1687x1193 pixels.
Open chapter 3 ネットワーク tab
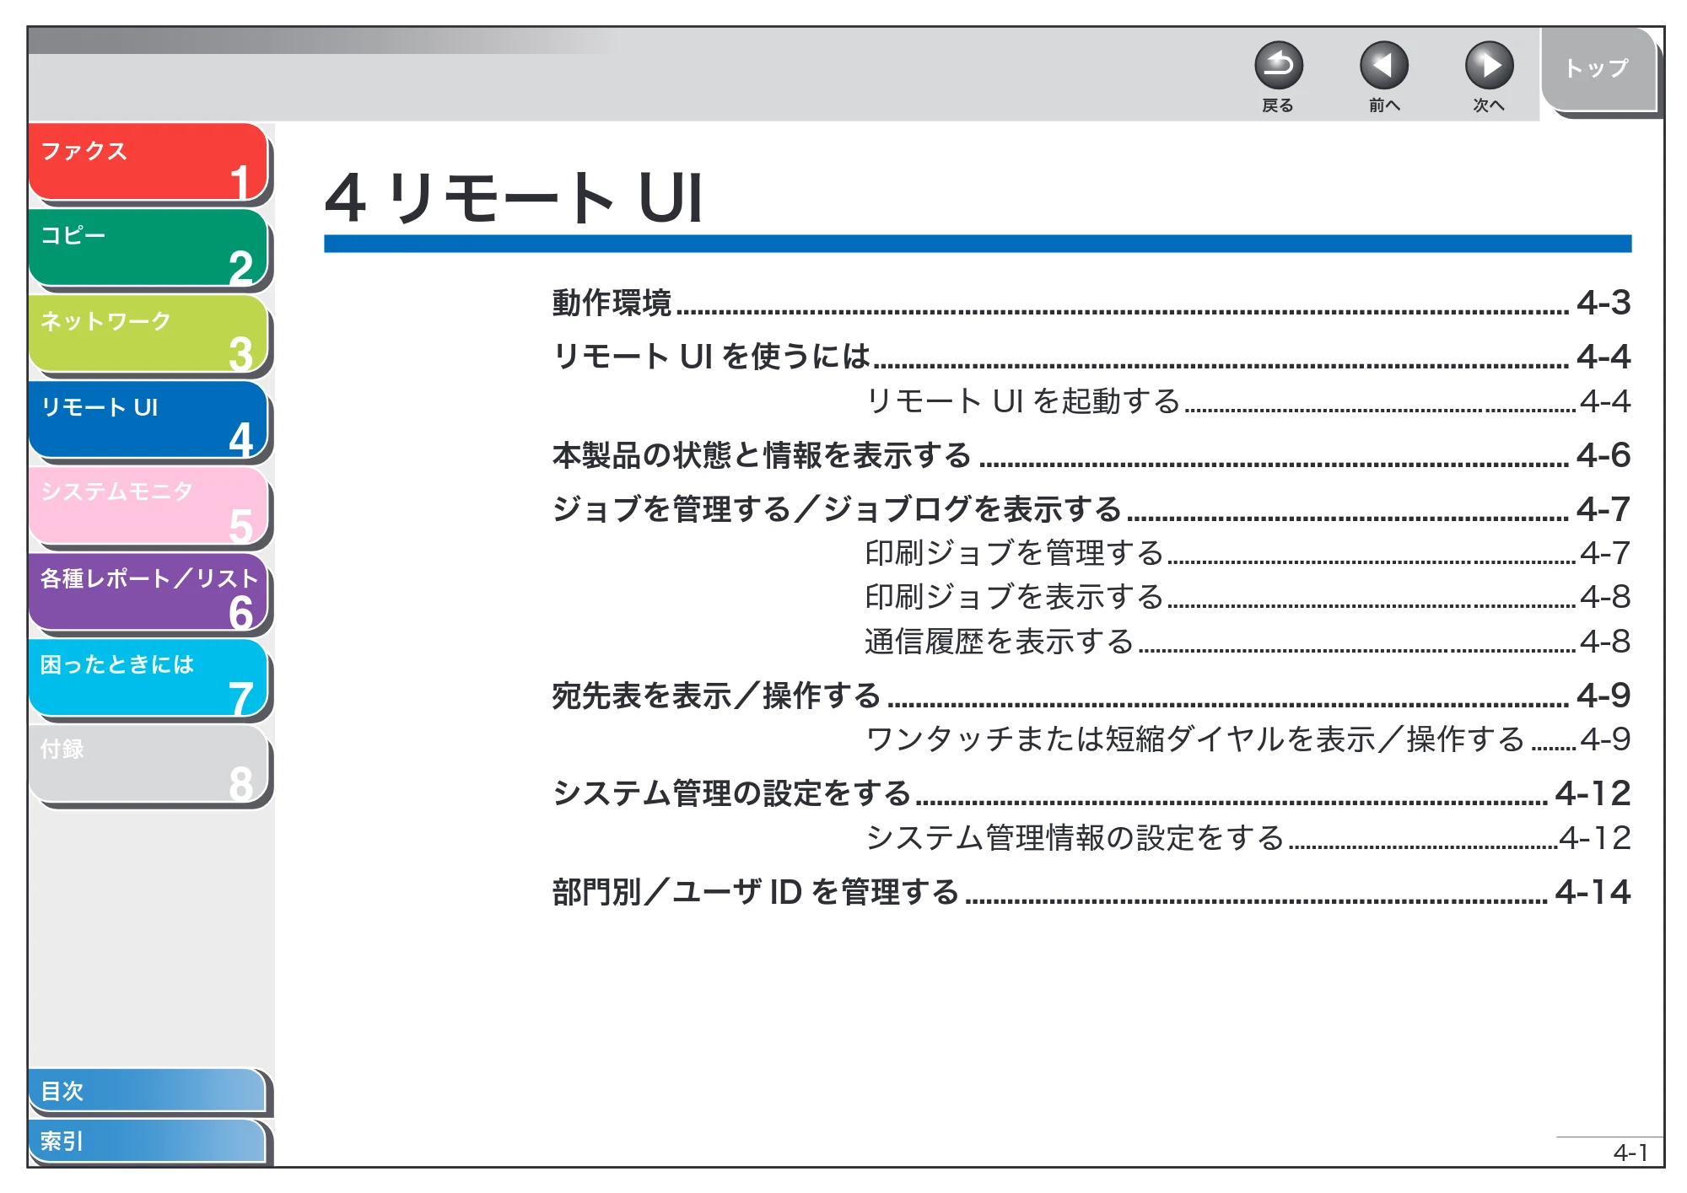148,333
